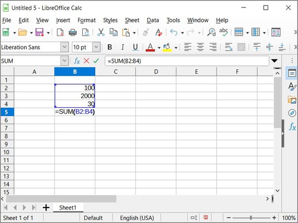Toggle Wrap Text
Image resolution: width=298 pixels, height=223 pixels.
[x=229, y=47]
